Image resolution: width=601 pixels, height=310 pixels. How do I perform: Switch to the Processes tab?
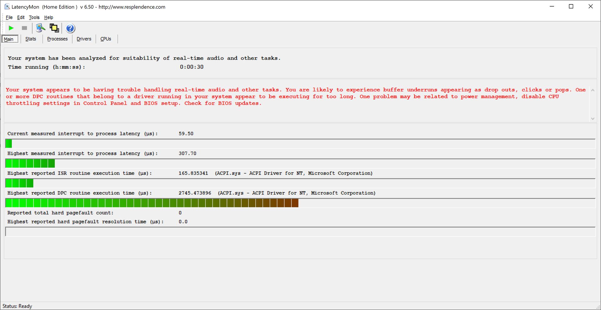57,39
